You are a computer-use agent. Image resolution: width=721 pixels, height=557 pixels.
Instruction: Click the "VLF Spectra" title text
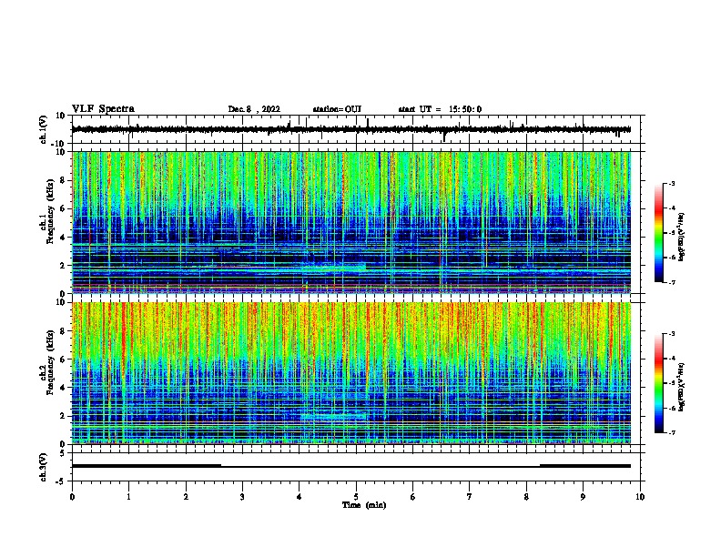[103, 109]
